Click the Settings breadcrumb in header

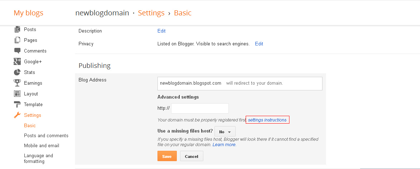coord(151,13)
